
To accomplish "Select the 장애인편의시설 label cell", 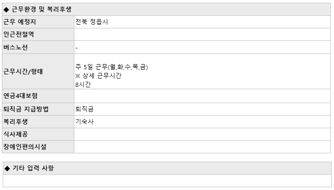I will pyautogui.click(x=38, y=147).
